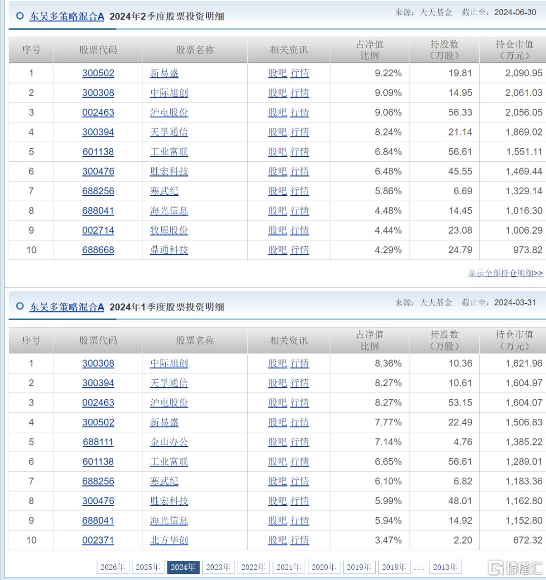Open 行情 for 中际旭创 in Q2 table
This screenshot has height=580, width=546.
(x=300, y=93)
